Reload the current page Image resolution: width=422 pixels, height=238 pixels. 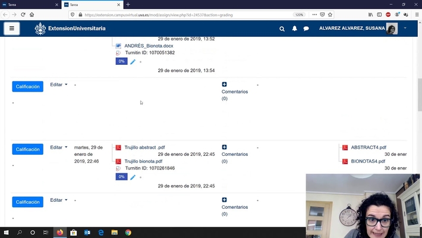tap(23, 15)
